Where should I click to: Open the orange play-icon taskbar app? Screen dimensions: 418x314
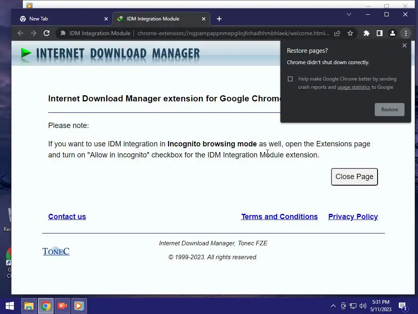[79, 306]
